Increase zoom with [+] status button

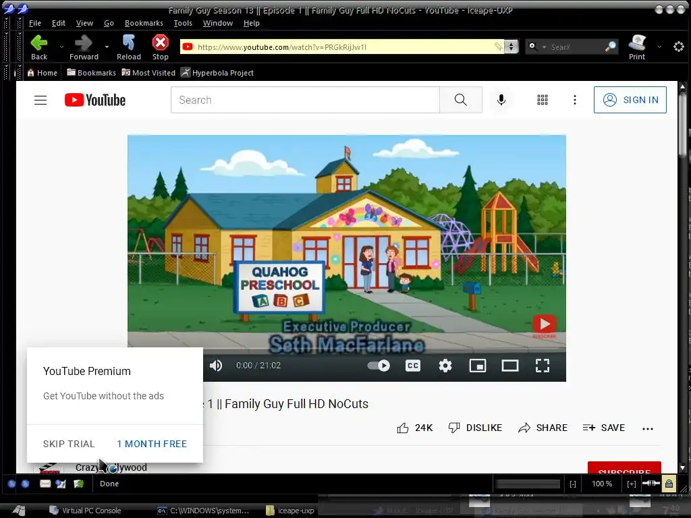click(x=631, y=484)
